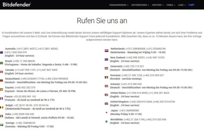The width and height of the screenshot is (204, 136).
Task: Click the Japan flag icon
Action: 106,113
